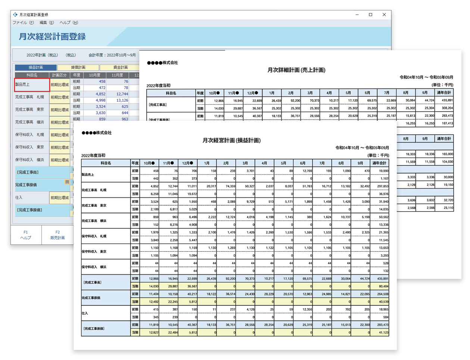Image resolution: width=470 pixels, height=360 pixels.
Task: Click the 11月度 cell showing 12,744
Action: point(118,94)
